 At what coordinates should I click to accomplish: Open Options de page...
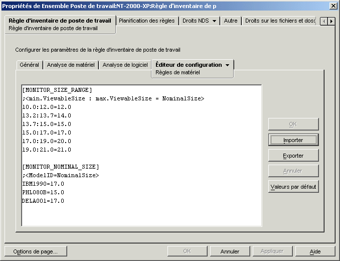[36, 251]
